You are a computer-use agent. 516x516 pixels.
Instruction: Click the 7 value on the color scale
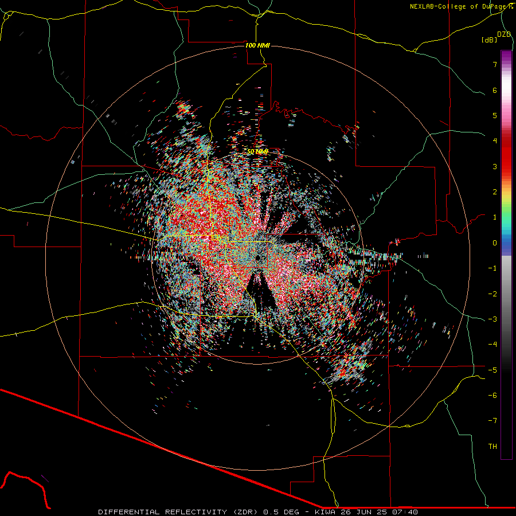(495, 64)
